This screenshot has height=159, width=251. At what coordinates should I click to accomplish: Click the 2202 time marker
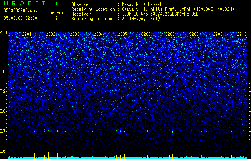click(x=51, y=34)
